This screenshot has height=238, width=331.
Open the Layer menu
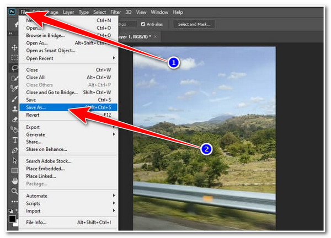point(68,12)
